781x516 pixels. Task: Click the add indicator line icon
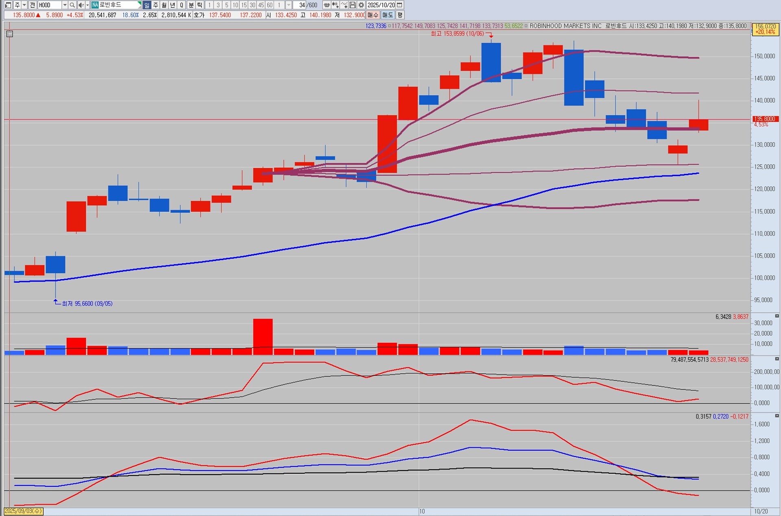click(344, 5)
